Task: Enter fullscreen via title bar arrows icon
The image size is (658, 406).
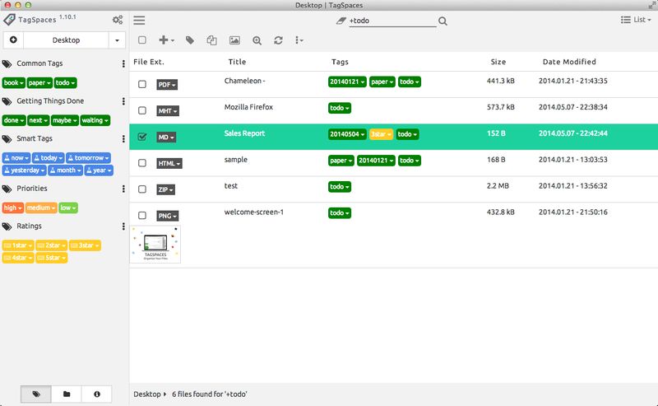Action: tap(651, 5)
